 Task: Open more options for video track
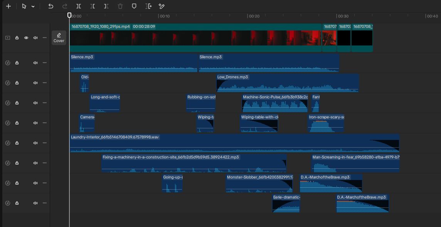(x=44, y=38)
